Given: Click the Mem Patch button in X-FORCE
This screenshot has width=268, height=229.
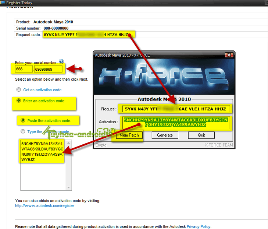Looking at the screenshot, I should tap(129, 135).
